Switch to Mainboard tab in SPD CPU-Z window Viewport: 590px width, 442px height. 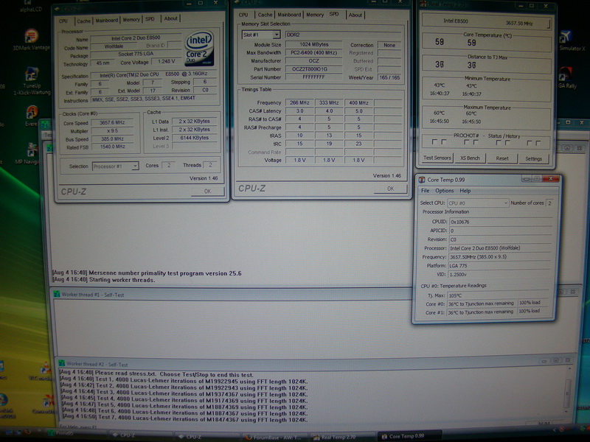(289, 15)
